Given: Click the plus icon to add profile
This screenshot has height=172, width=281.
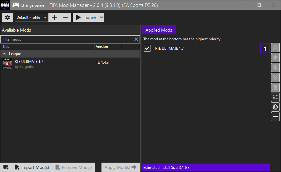Looking at the screenshot, I should tap(54, 18).
